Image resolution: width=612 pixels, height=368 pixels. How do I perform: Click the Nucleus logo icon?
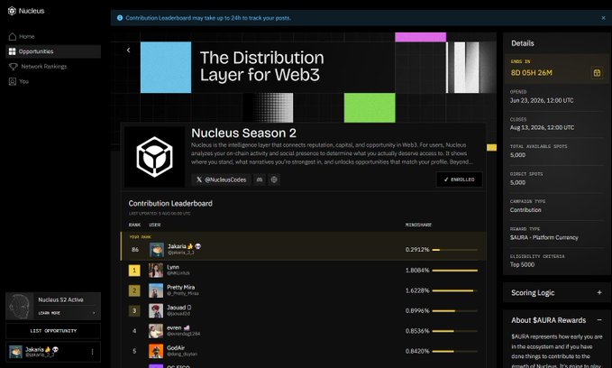[x=12, y=11]
